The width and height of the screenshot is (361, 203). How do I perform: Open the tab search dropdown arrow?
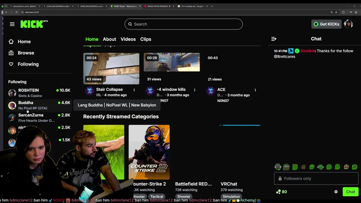tap(6, 6)
